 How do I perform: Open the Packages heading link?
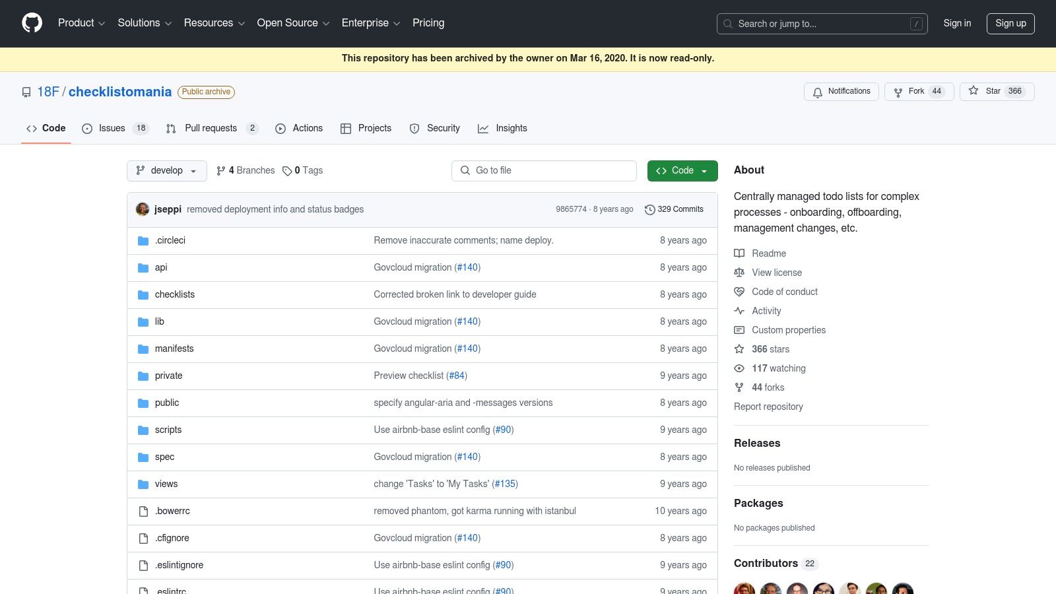coord(758,504)
